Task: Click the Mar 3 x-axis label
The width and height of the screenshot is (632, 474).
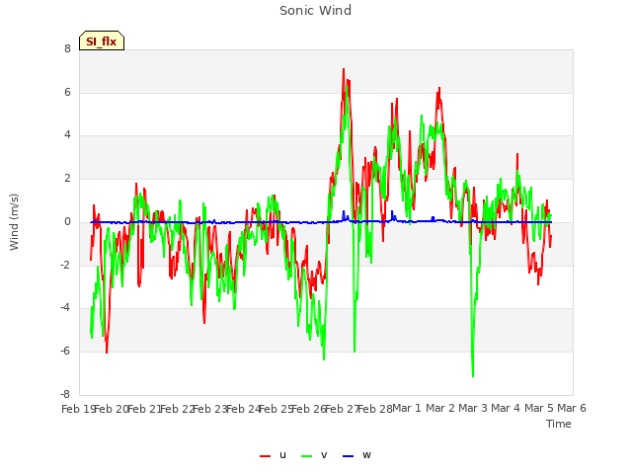Action: (473, 408)
